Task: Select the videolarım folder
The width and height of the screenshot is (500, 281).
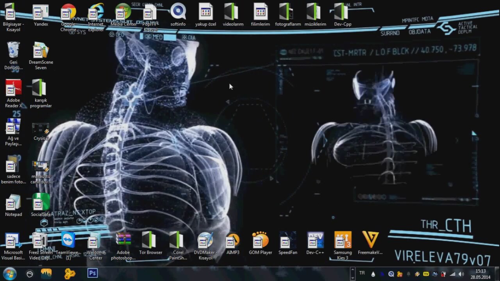Action: click(233, 16)
